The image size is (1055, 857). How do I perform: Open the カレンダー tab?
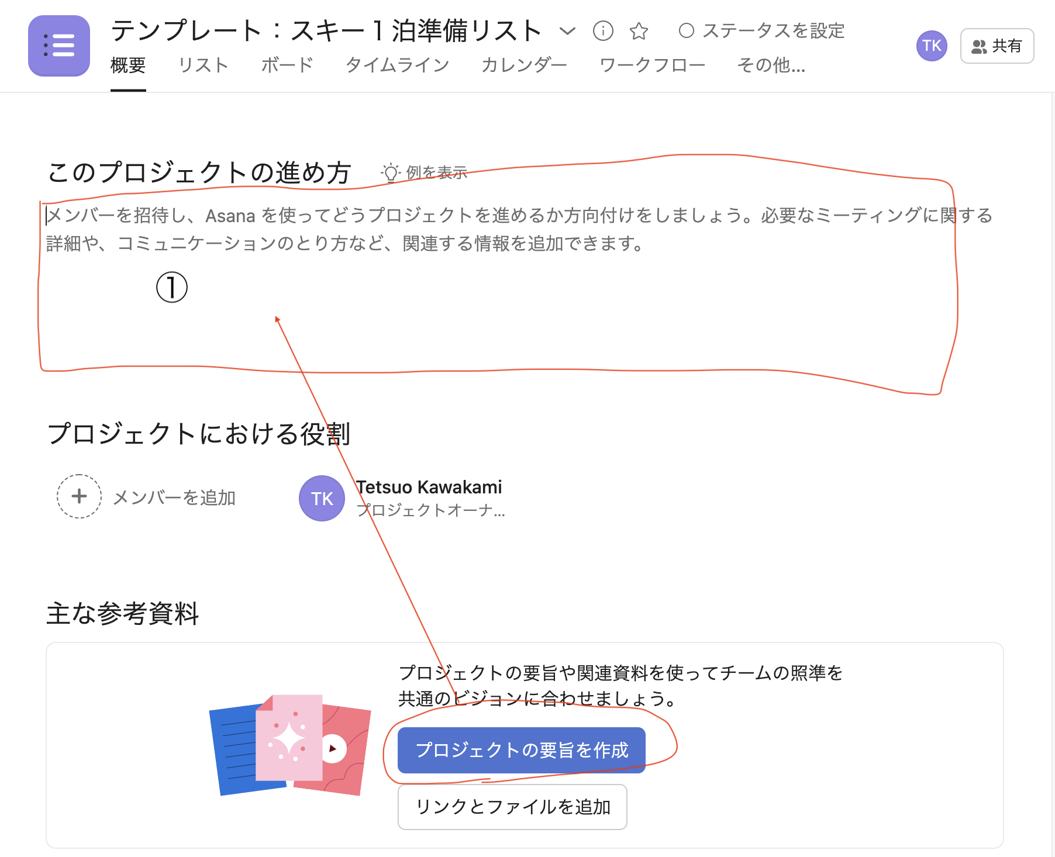click(x=524, y=65)
